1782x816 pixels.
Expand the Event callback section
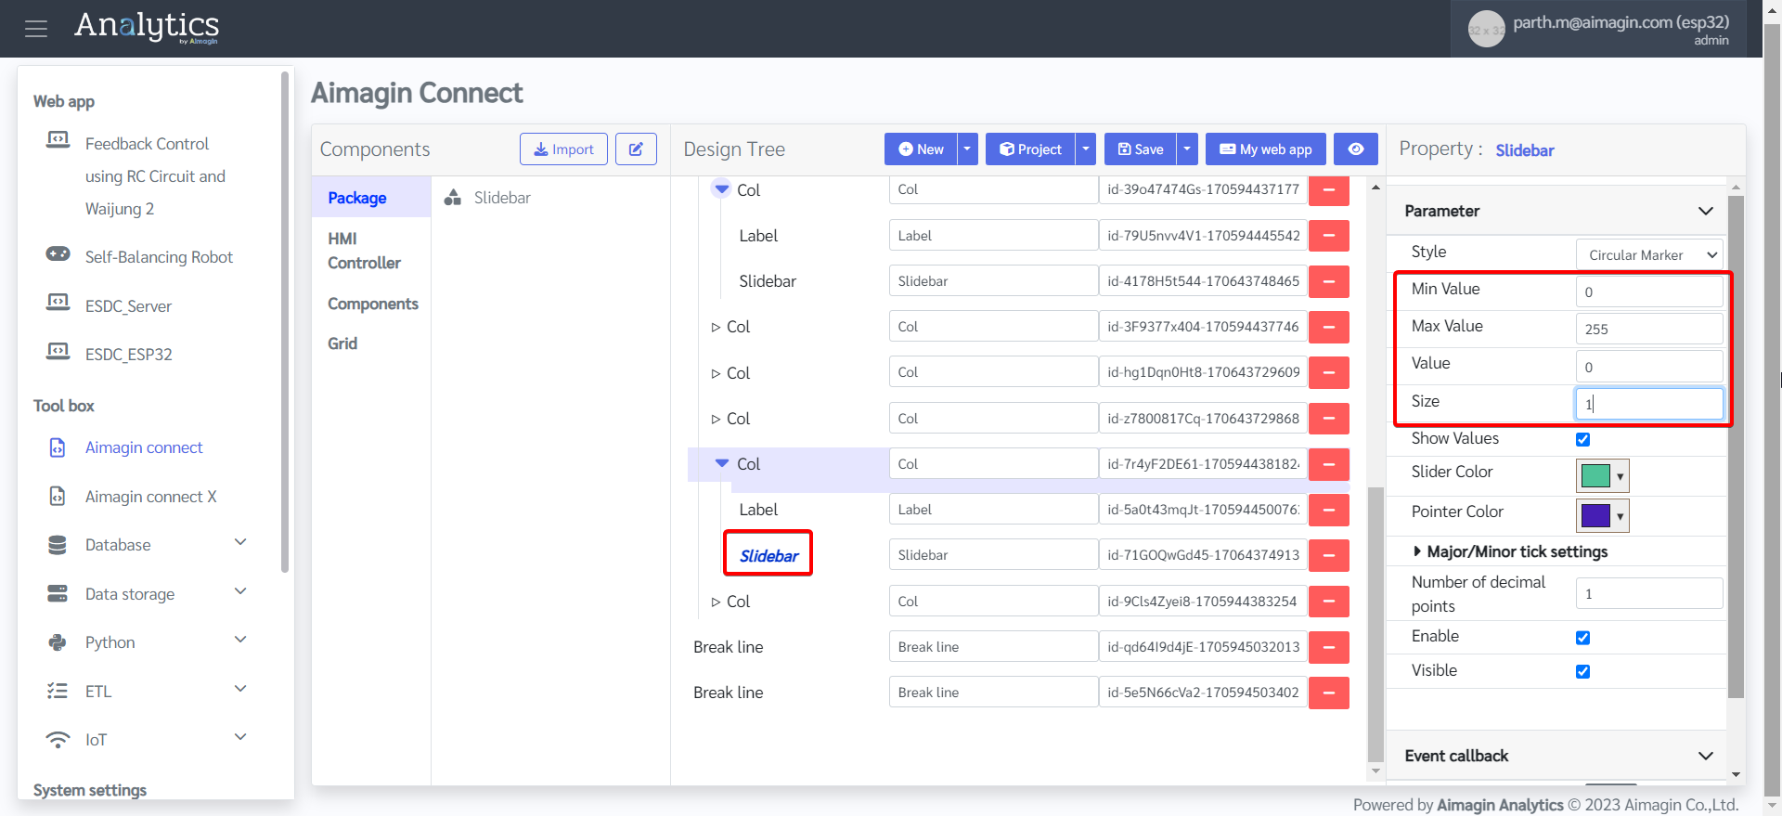[1705, 756]
